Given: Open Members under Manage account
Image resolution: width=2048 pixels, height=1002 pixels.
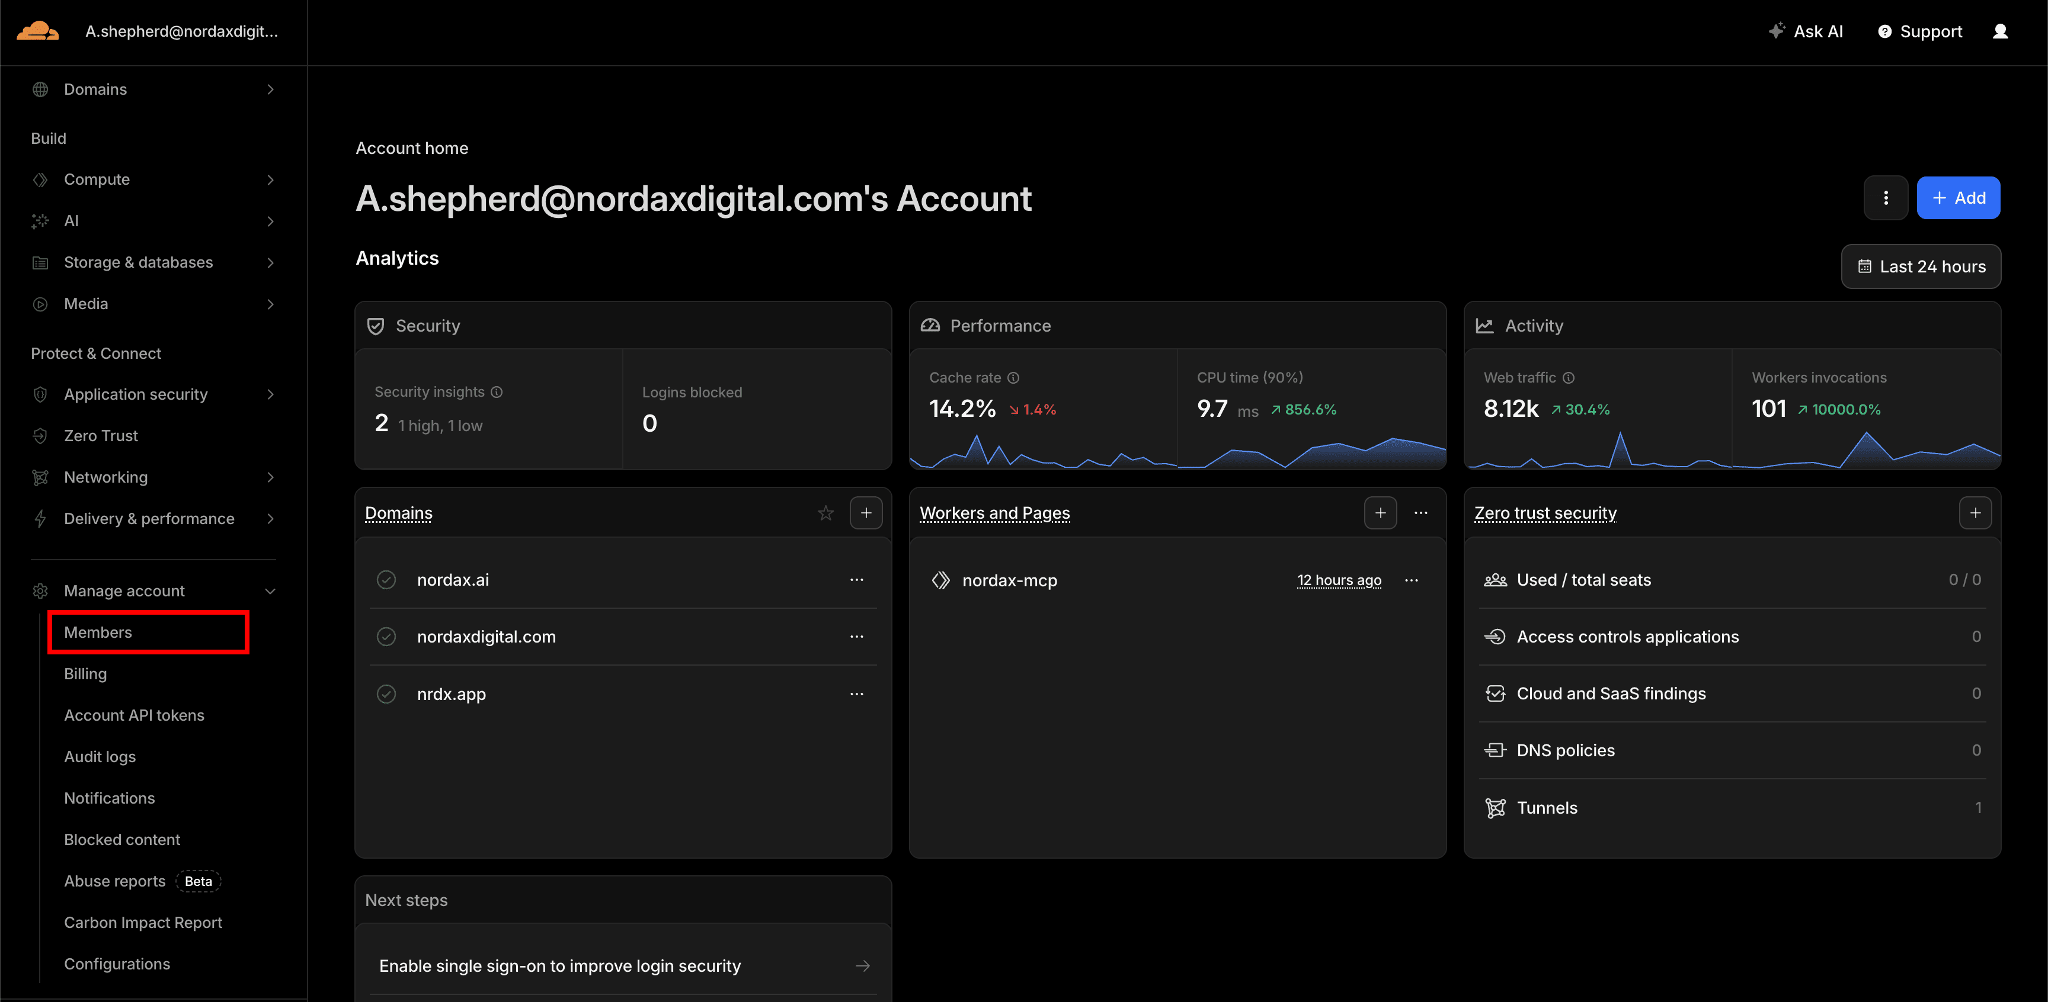Looking at the screenshot, I should [x=98, y=632].
